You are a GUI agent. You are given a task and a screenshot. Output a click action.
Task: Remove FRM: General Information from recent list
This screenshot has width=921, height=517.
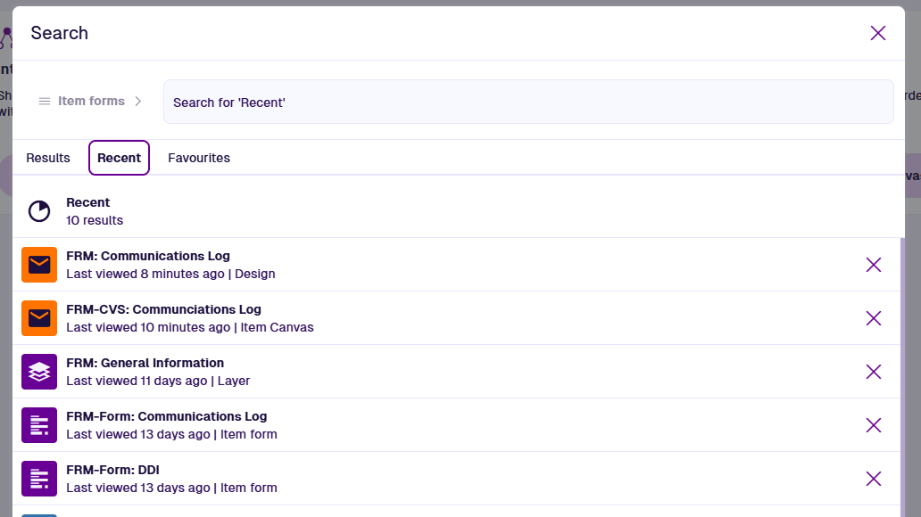[873, 372]
